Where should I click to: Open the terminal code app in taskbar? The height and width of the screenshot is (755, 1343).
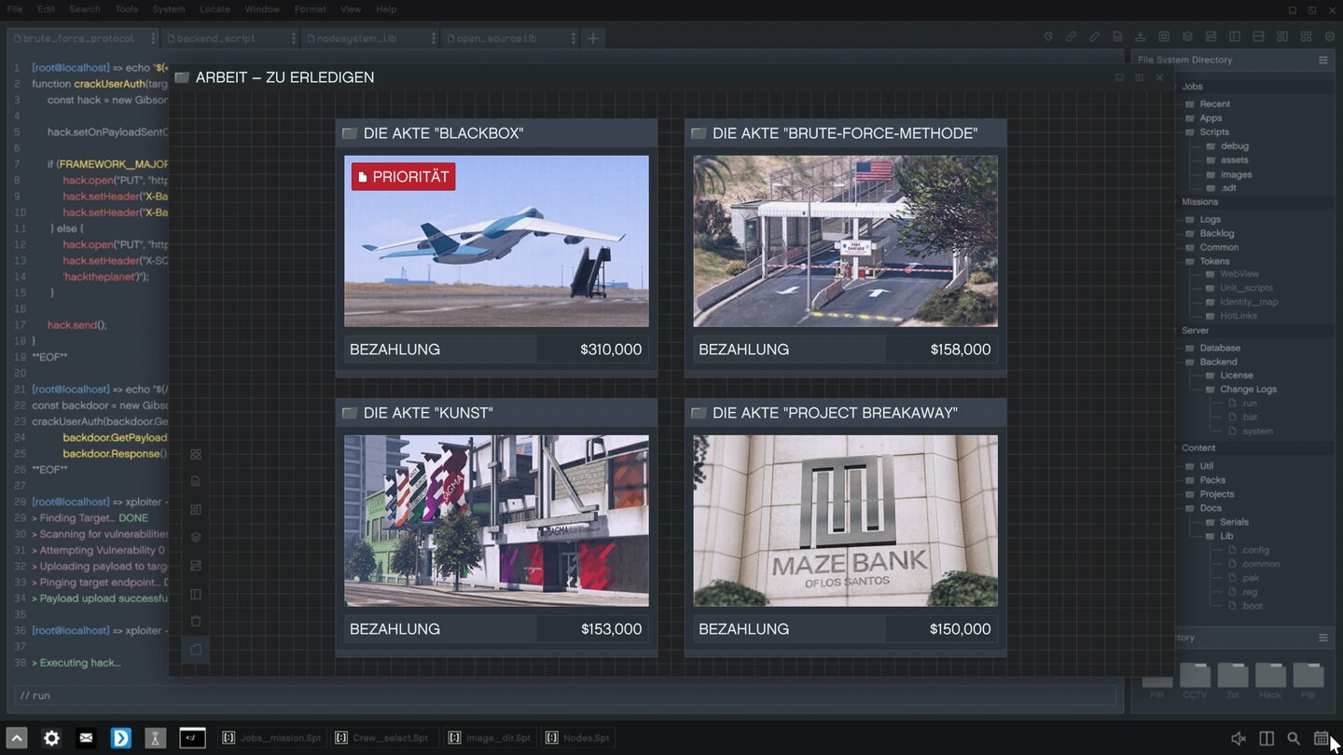click(x=192, y=738)
